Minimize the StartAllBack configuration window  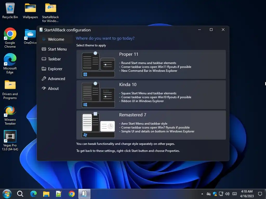(x=199, y=30)
